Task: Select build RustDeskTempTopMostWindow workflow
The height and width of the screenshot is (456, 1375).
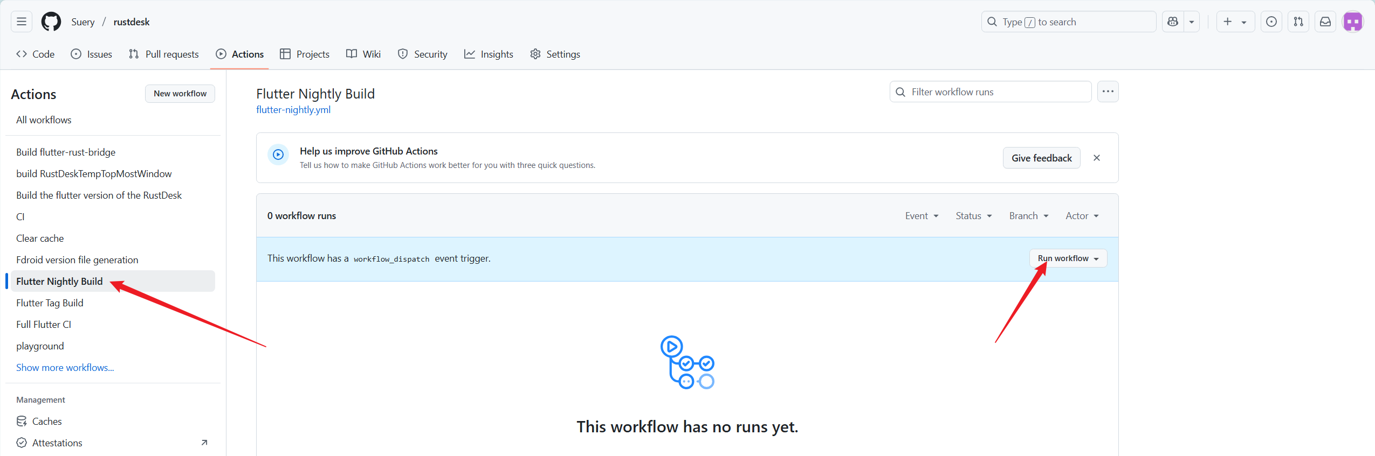Action: [x=113, y=173]
